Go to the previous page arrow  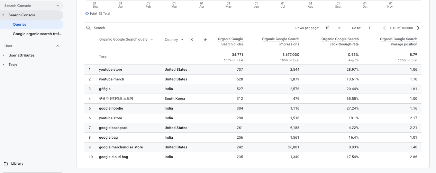tap(384, 28)
